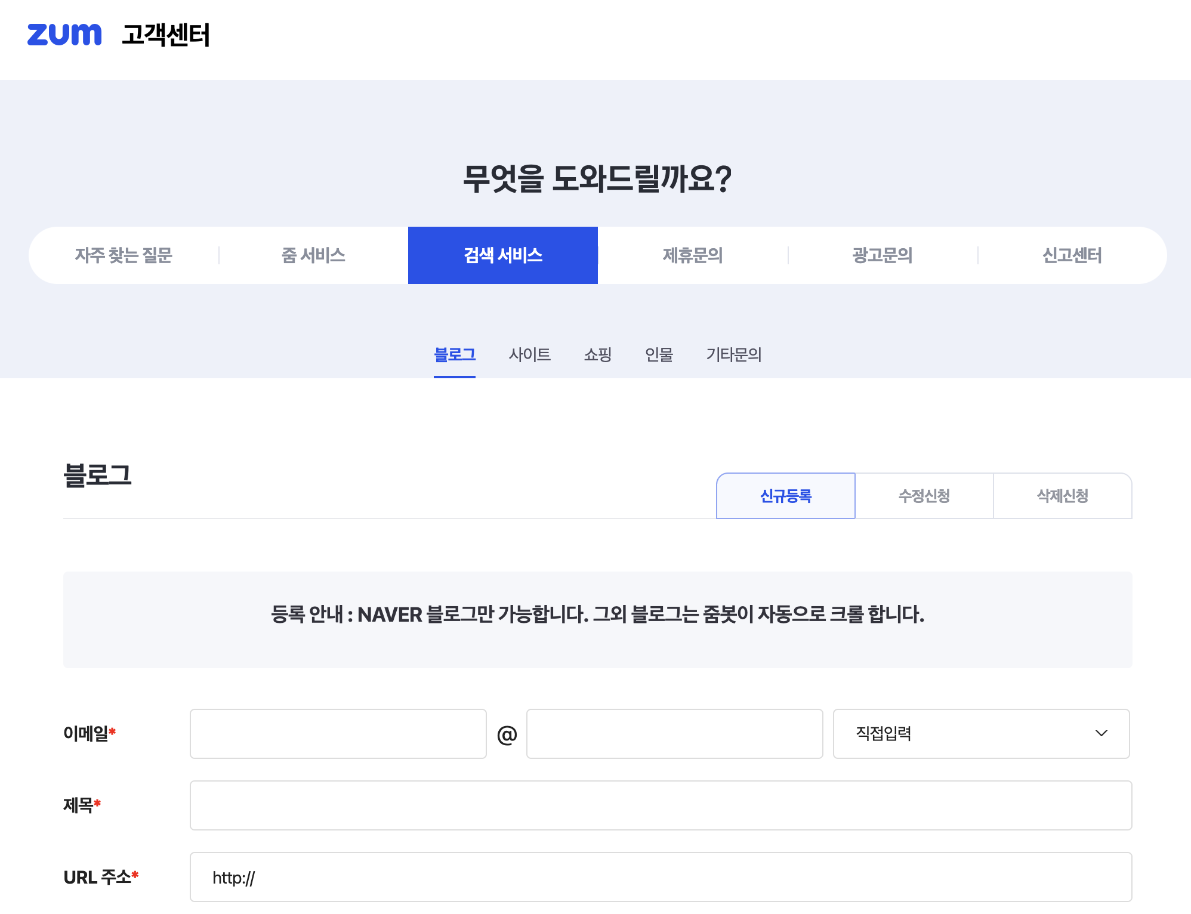The image size is (1191, 914).
Task: Open the 광고문의 tab
Action: coord(883,255)
